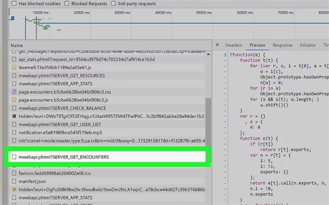Click the image icon beside hidden?euri=OgFuS08H8w2hr request
Viewport: 329px width, 205px height.
(15, 190)
